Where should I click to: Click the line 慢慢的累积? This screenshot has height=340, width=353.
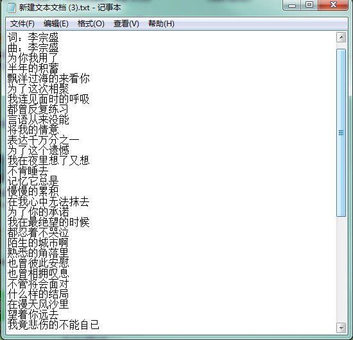pos(33,191)
